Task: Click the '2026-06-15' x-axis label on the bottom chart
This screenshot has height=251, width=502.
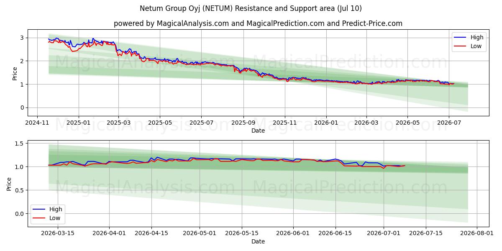Action: tap(335, 233)
